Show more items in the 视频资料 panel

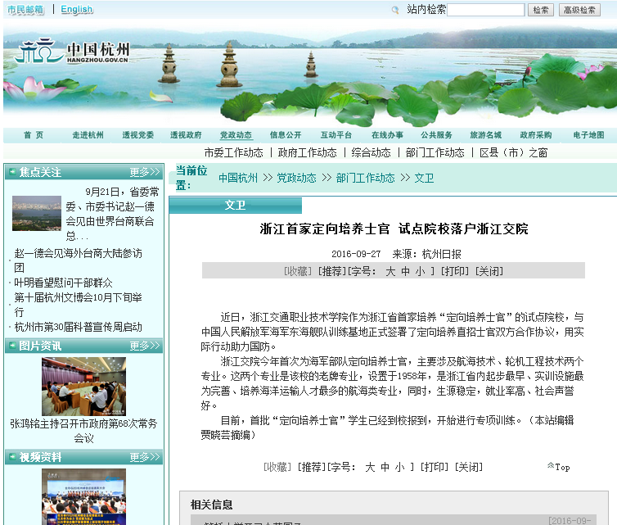[x=145, y=457]
